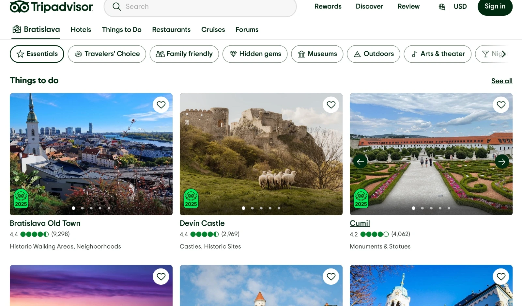Select the Museums filter chip

(317, 54)
